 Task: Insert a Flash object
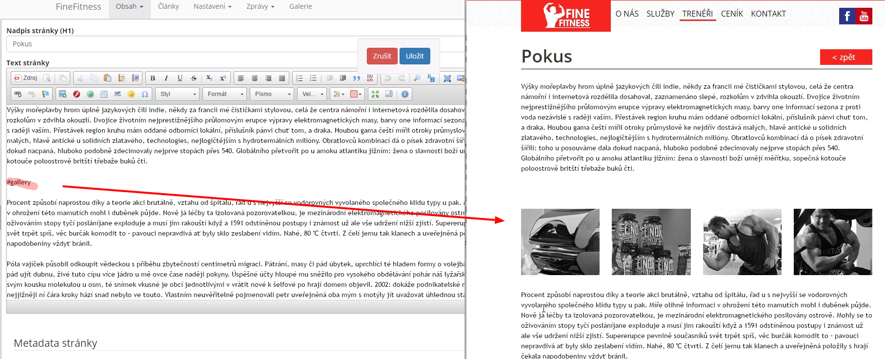77,94
